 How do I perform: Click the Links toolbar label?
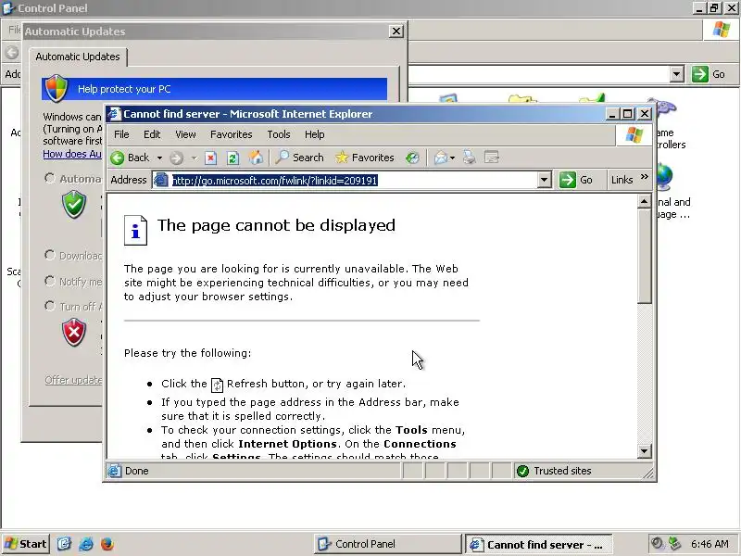622,180
